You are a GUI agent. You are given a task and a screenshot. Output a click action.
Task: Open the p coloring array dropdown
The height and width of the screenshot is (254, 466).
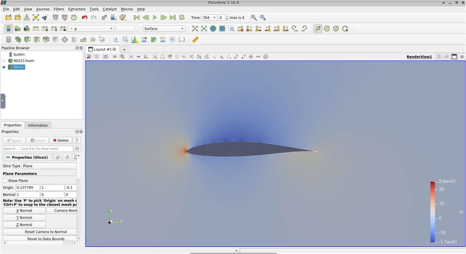(x=92, y=29)
